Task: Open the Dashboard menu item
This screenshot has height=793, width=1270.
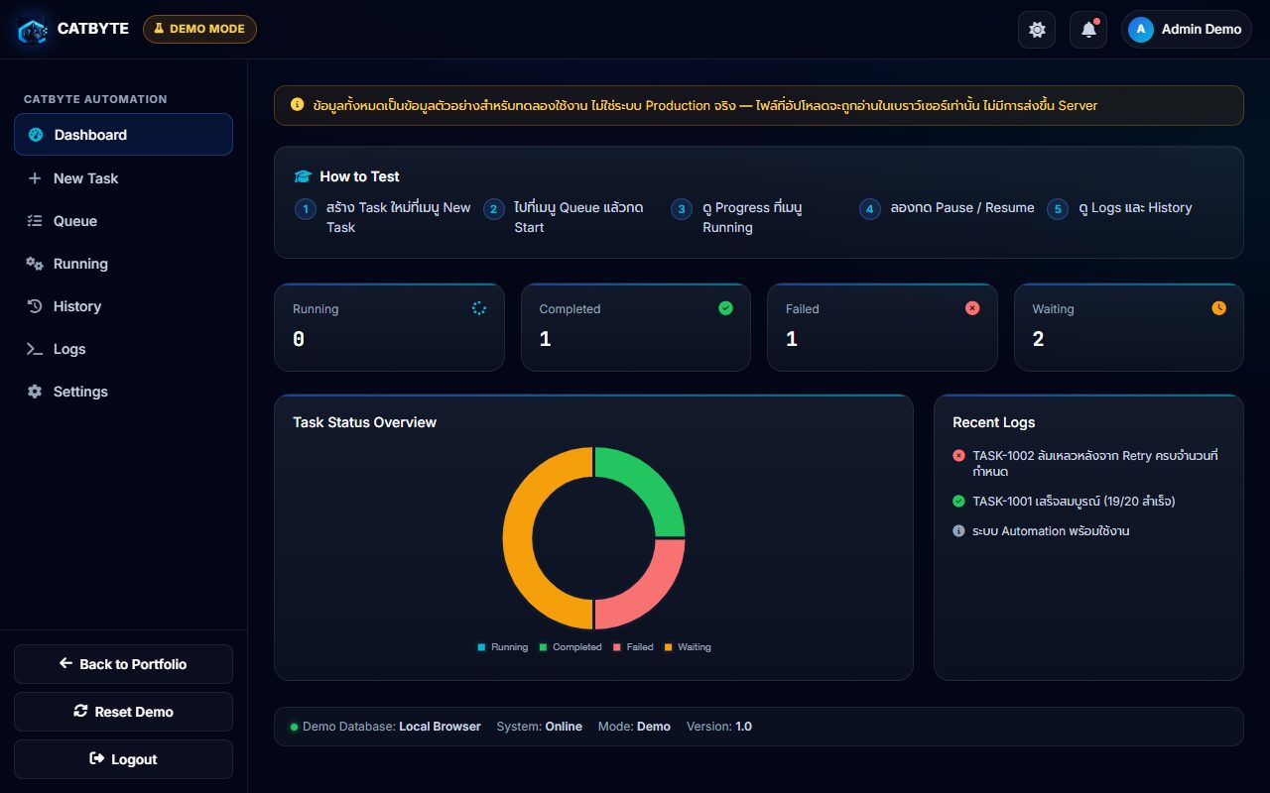Action: pyautogui.click(x=123, y=135)
